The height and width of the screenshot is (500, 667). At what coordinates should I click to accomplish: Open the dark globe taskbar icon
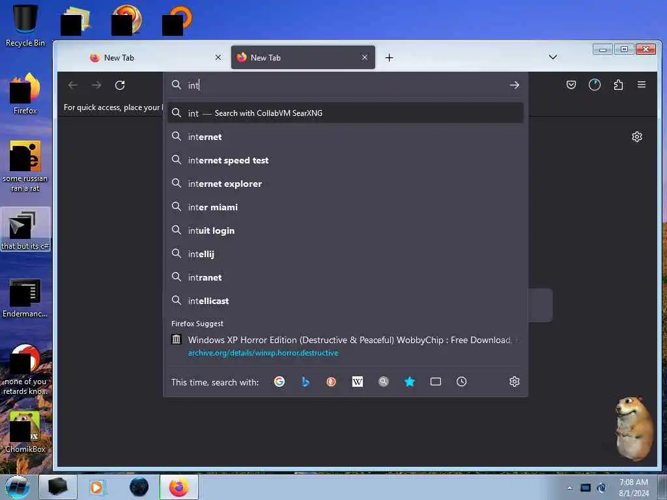pyautogui.click(x=139, y=487)
